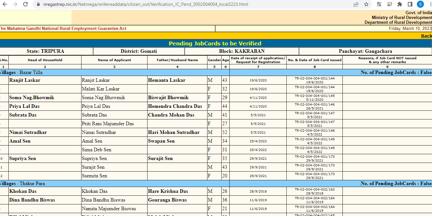Viewport: 432px width, 216px height.
Task: Open the Google Lens search icon
Action: pyautogui.click(x=389, y=4)
